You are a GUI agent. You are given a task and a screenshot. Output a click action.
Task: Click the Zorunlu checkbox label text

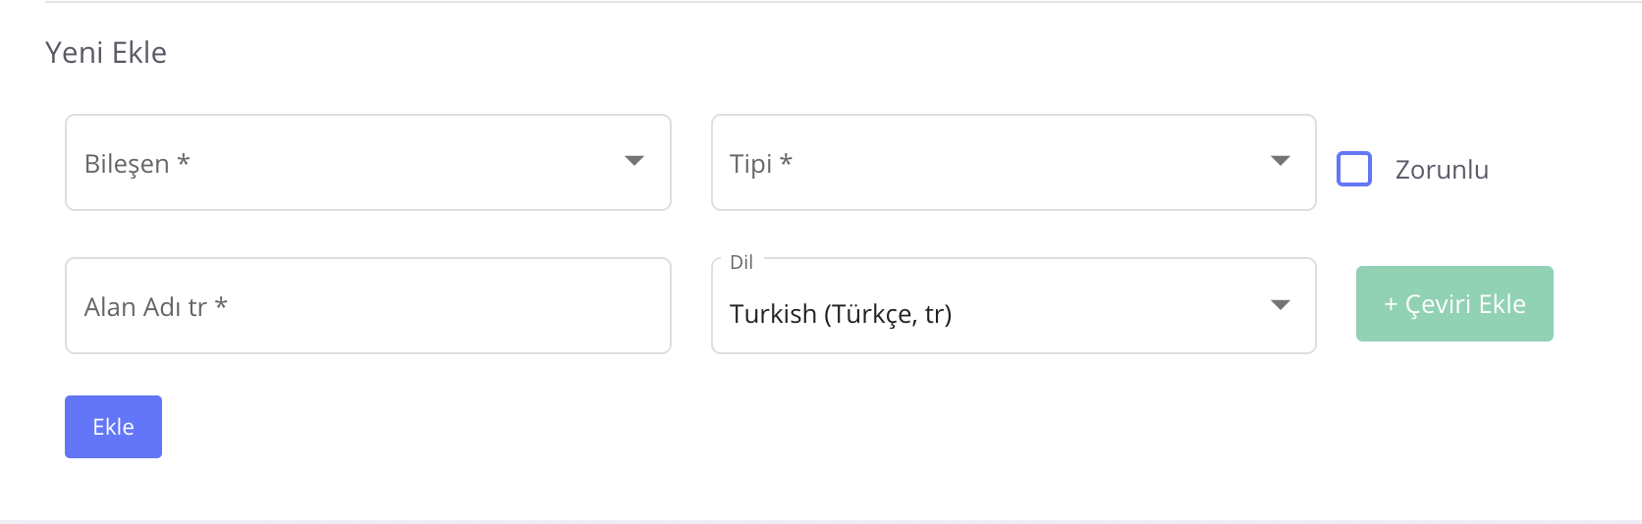pyautogui.click(x=1442, y=170)
